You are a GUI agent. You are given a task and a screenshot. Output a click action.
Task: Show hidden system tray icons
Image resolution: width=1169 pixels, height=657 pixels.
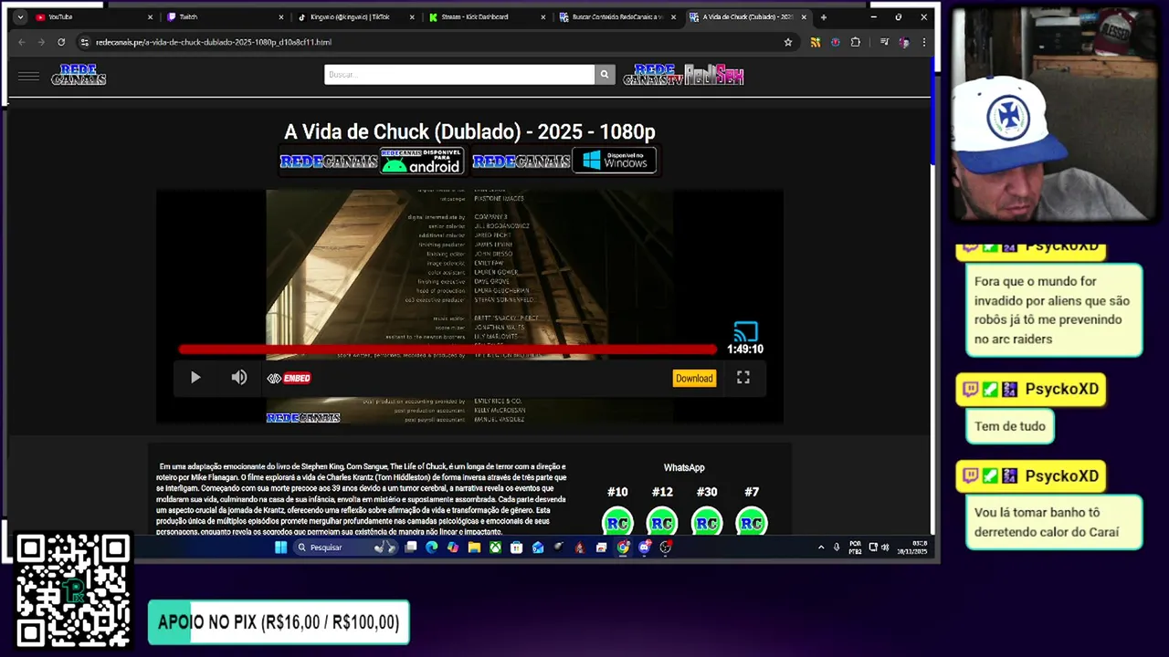pyautogui.click(x=821, y=547)
